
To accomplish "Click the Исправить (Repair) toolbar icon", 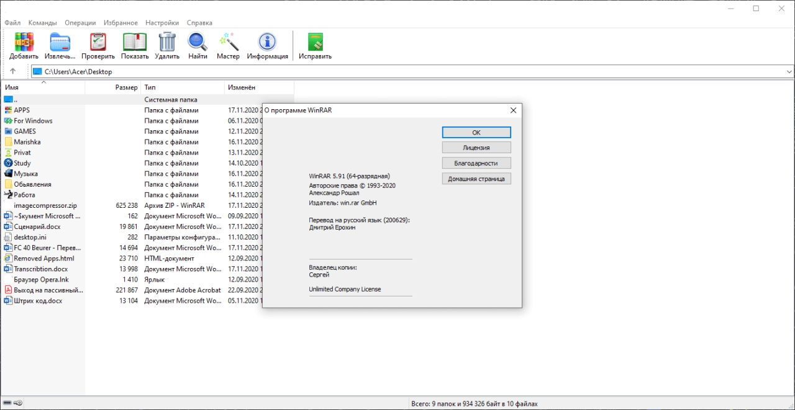I will (316, 42).
